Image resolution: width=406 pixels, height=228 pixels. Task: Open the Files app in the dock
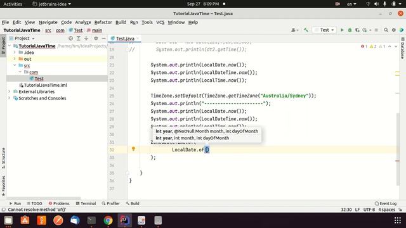(8, 220)
